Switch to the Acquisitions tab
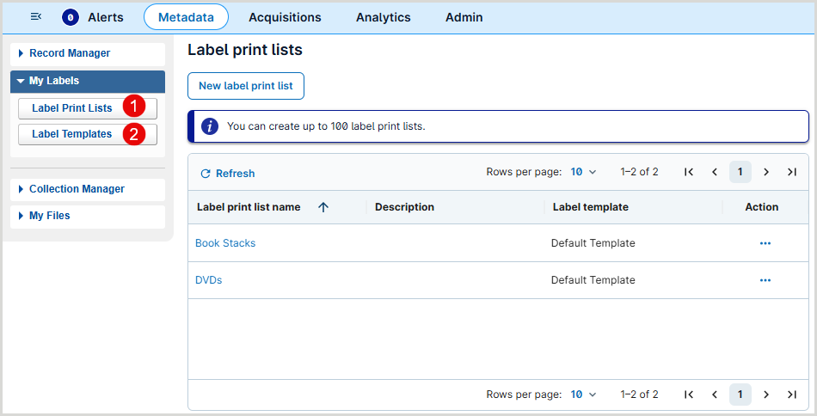This screenshot has width=817, height=416. coord(285,17)
